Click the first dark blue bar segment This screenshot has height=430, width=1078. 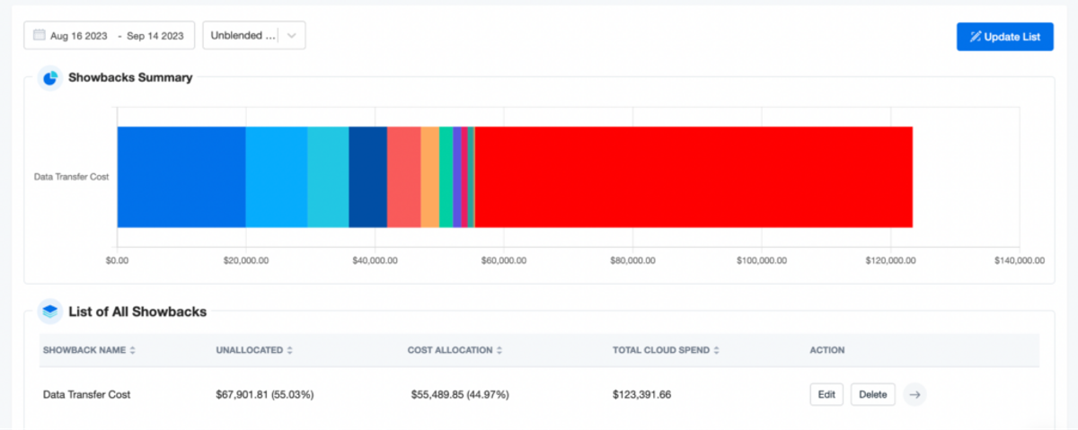pyautogui.click(x=181, y=177)
